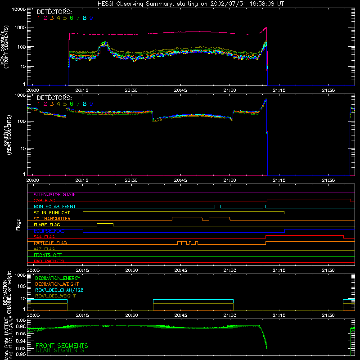Viewport: 360px width, 360px height.
Task: Select detector 4 legend number in front segments panel
Action: pos(58,18)
